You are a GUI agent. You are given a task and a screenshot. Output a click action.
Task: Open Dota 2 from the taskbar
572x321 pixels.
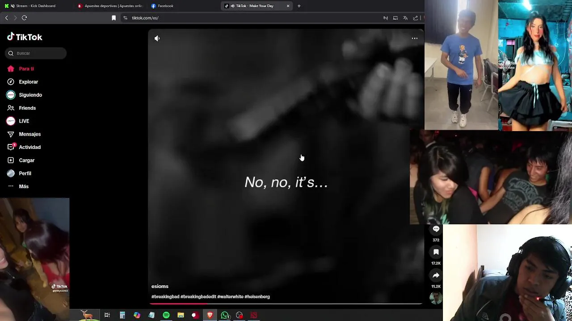254,315
